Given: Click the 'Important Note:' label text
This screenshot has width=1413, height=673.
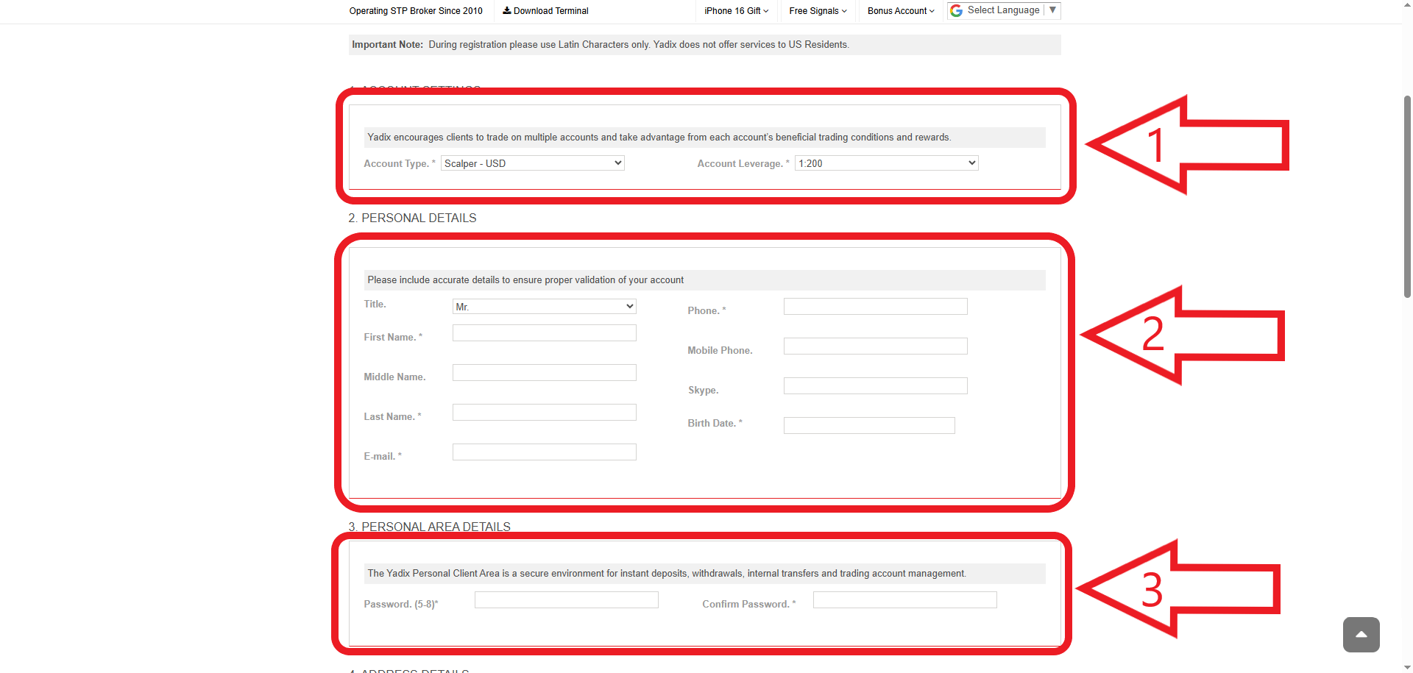Looking at the screenshot, I should pyautogui.click(x=388, y=45).
